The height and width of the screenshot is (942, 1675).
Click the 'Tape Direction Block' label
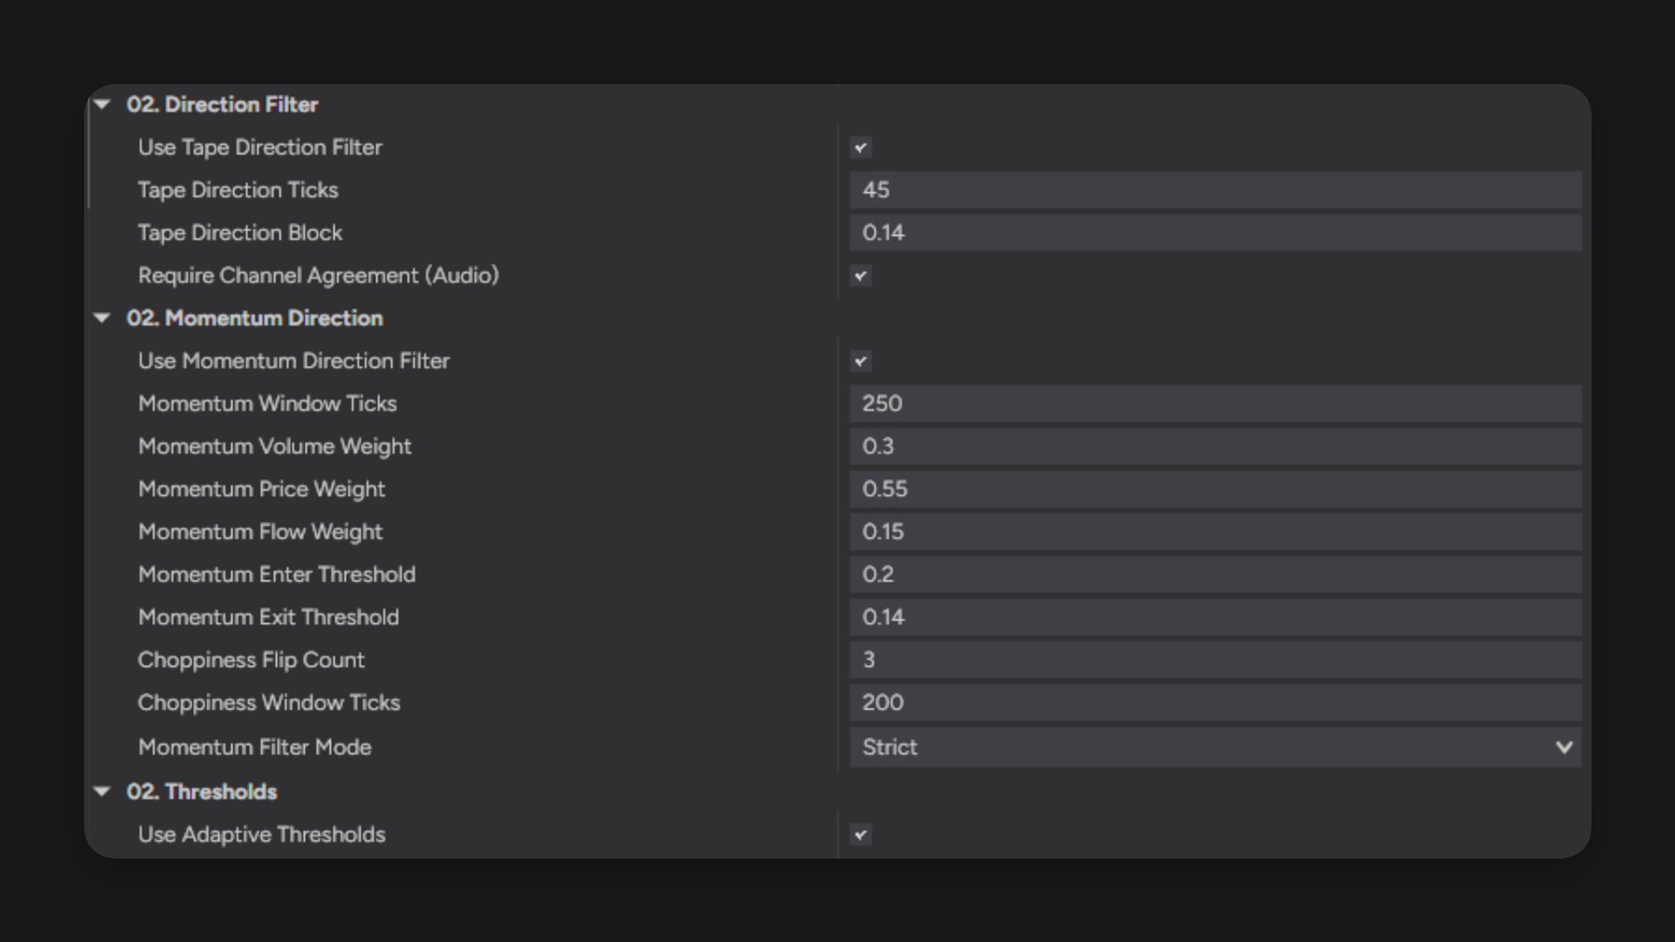click(x=240, y=233)
